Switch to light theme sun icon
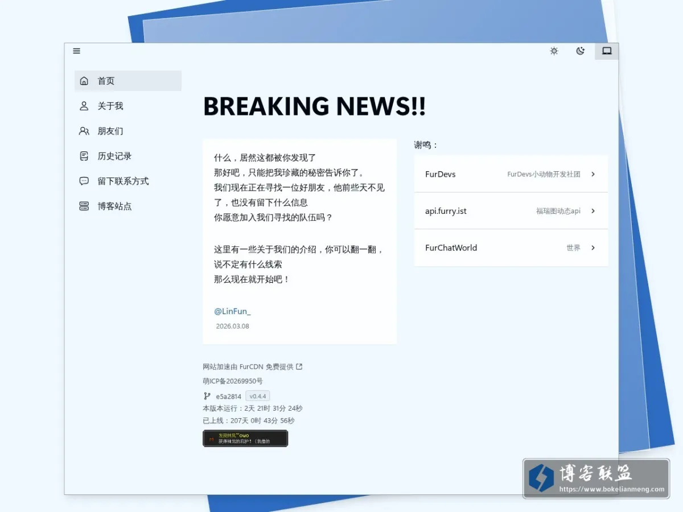 (554, 51)
